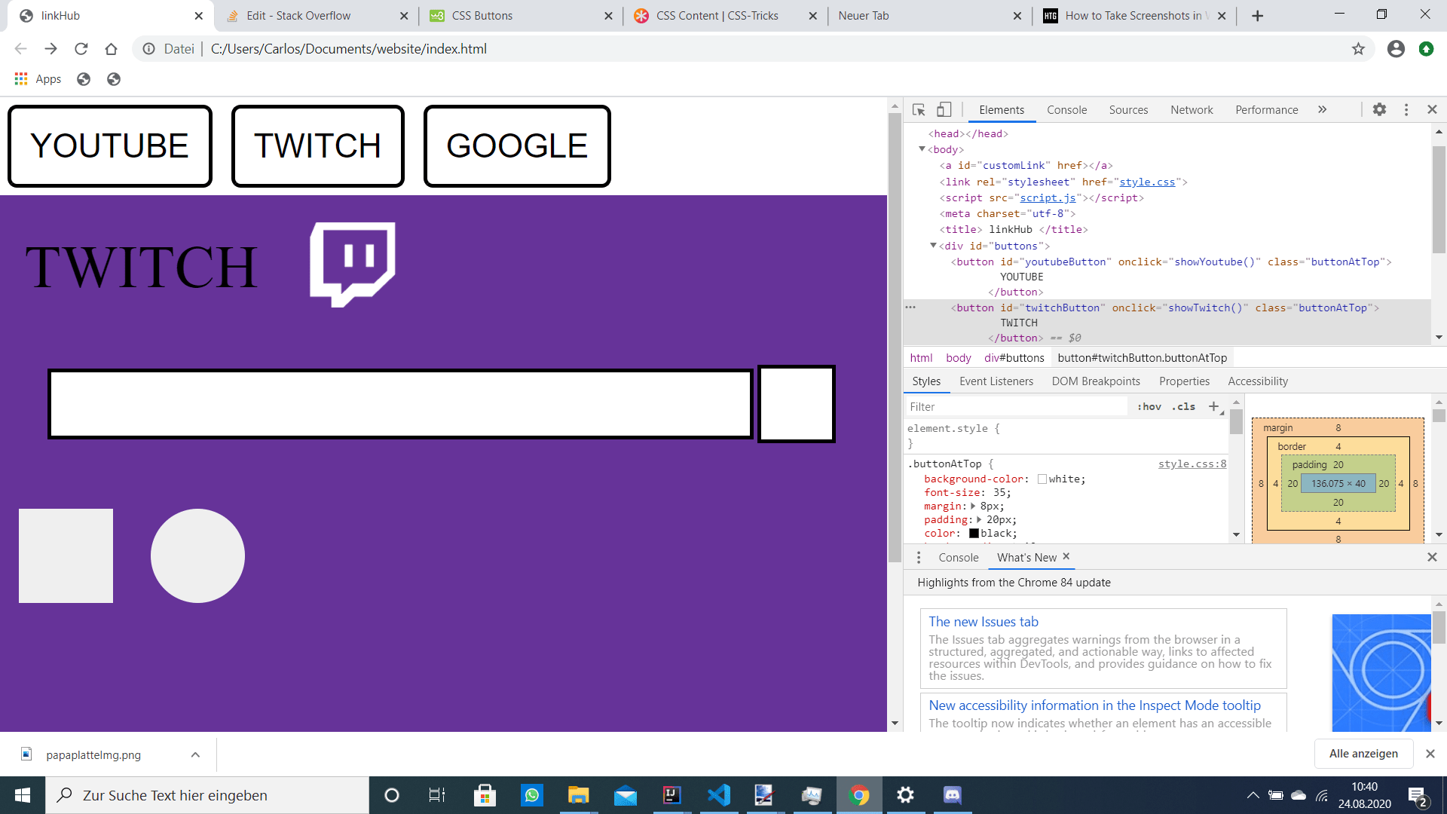Click the white background-color swatch
1447x814 pixels.
(x=1042, y=479)
